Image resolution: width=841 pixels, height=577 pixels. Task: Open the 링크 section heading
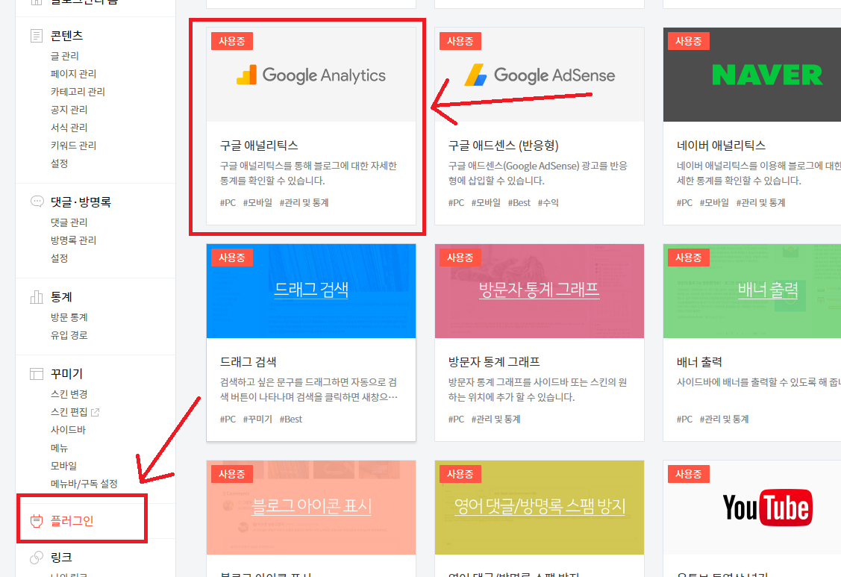tap(61, 557)
